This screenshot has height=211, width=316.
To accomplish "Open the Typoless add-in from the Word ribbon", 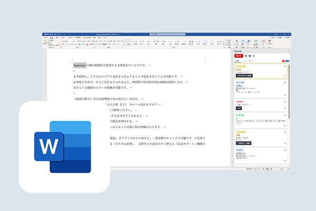I will [270, 42].
